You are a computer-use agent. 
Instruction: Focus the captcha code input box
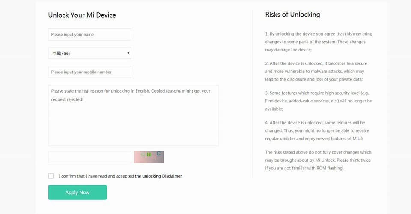(89, 157)
